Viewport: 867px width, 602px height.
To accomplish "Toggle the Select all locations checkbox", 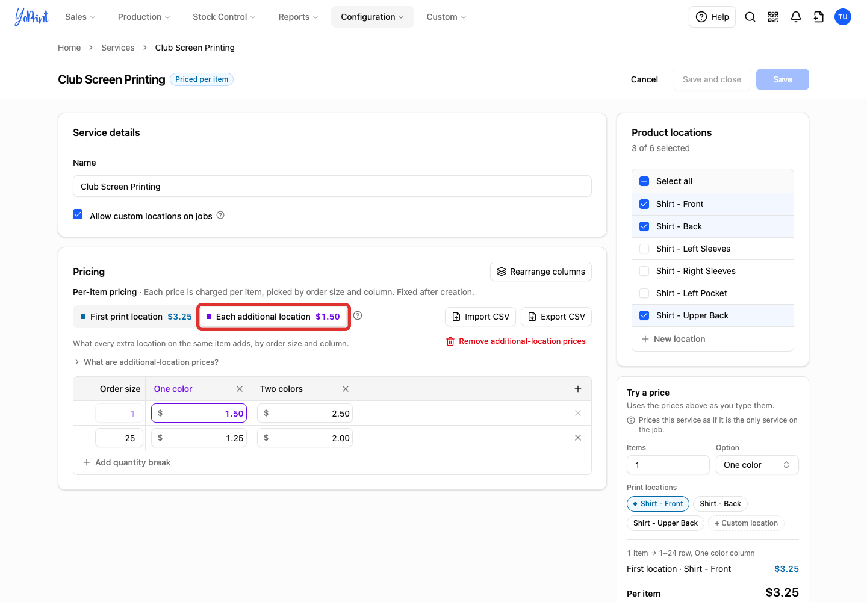I will pos(644,181).
